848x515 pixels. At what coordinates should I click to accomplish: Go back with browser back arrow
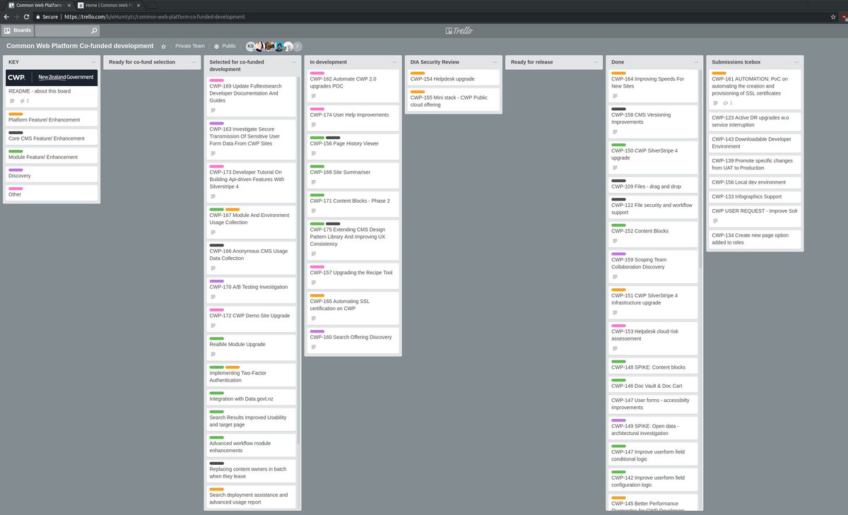click(x=6, y=16)
